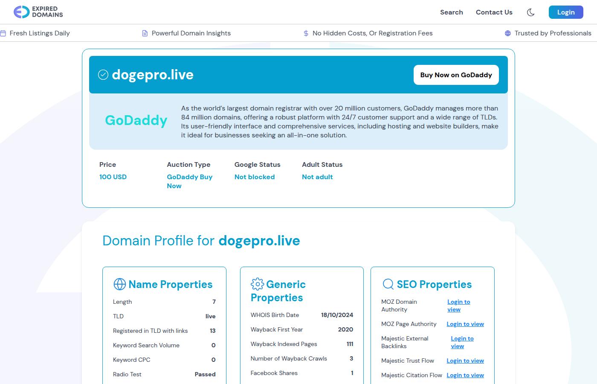Click the GoDaddy Buy Now auction type
The width and height of the screenshot is (597, 384).
(189, 181)
